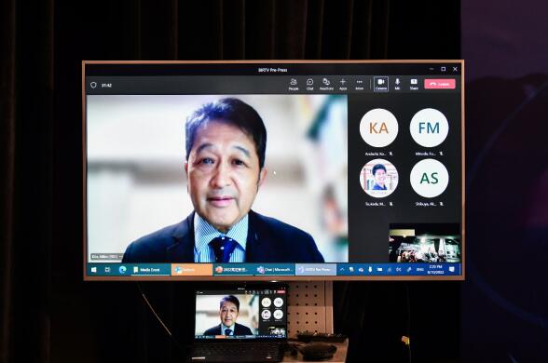Screen dimensions: 548x363
Task: Select the KA participant avatar
Action: point(378,128)
